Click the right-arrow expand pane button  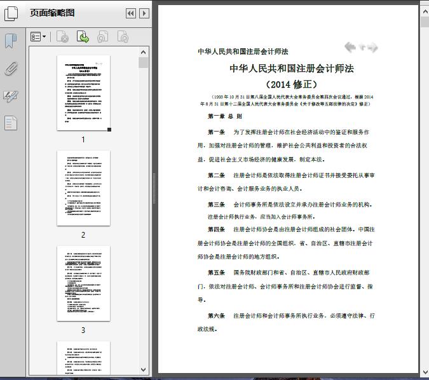(x=144, y=13)
